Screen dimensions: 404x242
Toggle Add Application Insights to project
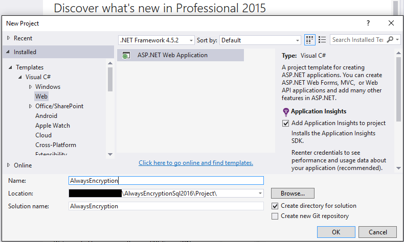[x=285, y=123]
